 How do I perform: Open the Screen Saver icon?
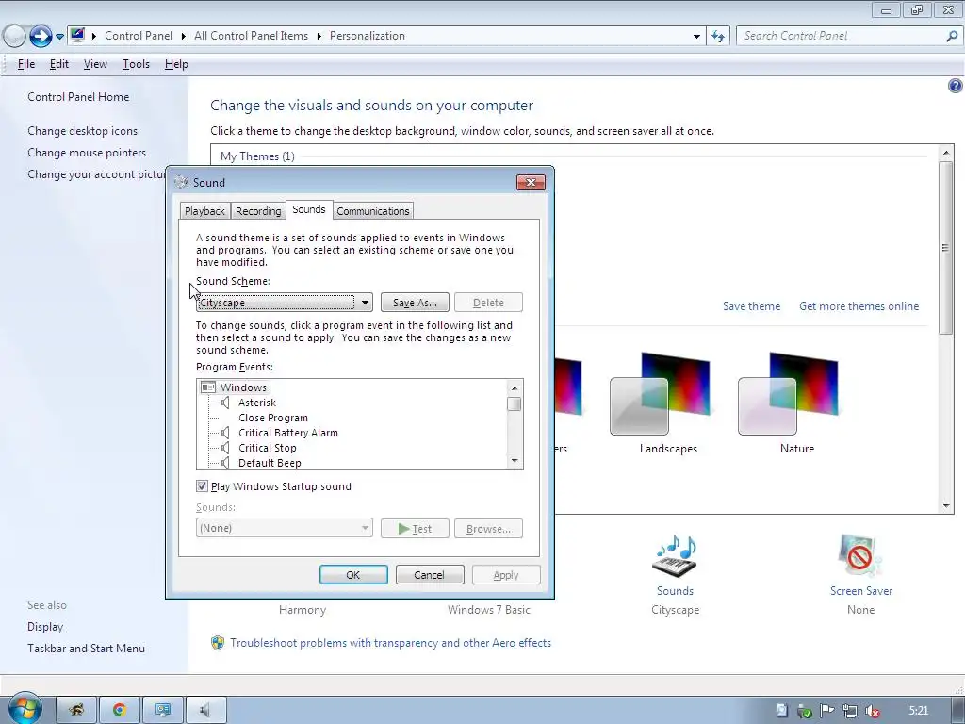[860, 557]
